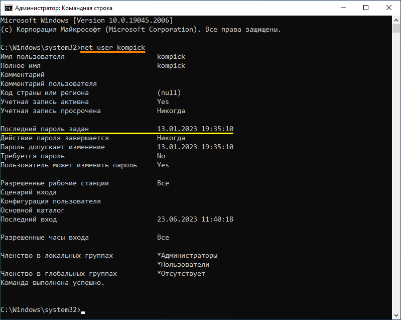This screenshot has height=320, width=401.
Task: Click the password set date 13.01.2023 19:35:10
Action: pyautogui.click(x=195, y=129)
